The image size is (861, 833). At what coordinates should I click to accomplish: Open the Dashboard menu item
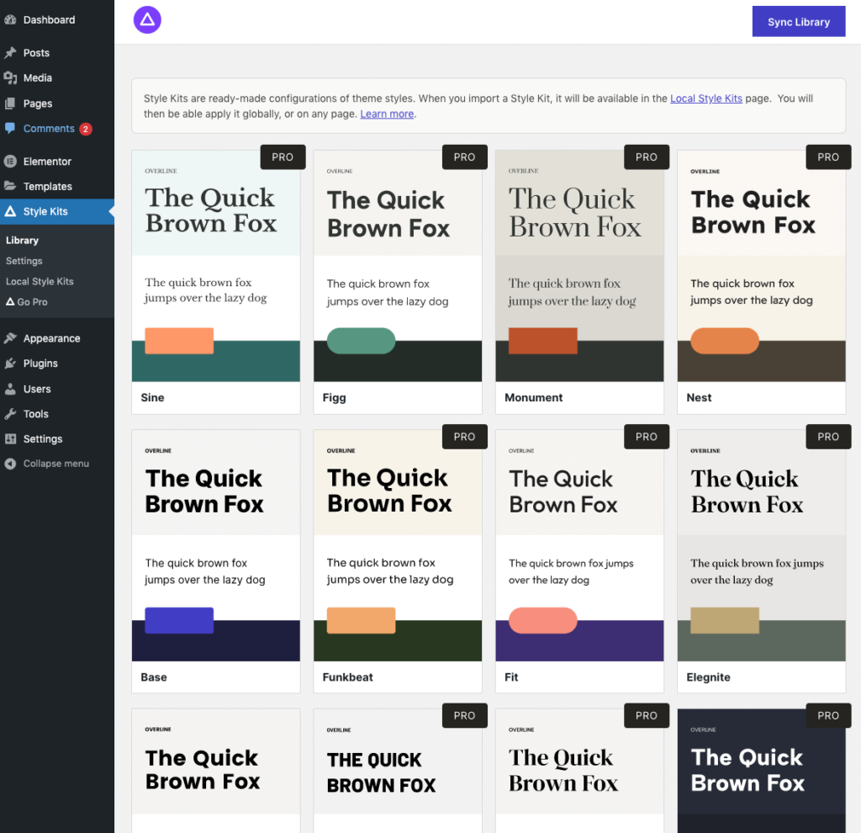pos(57,20)
